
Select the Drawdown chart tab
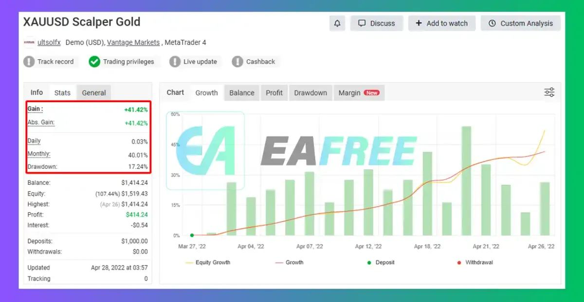(310, 92)
